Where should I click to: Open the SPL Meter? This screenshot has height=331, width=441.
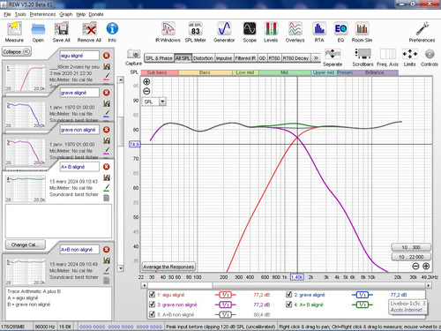(x=195, y=32)
